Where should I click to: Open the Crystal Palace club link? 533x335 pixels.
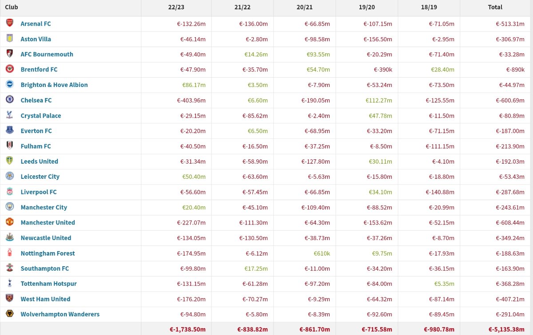(x=41, y=115)
